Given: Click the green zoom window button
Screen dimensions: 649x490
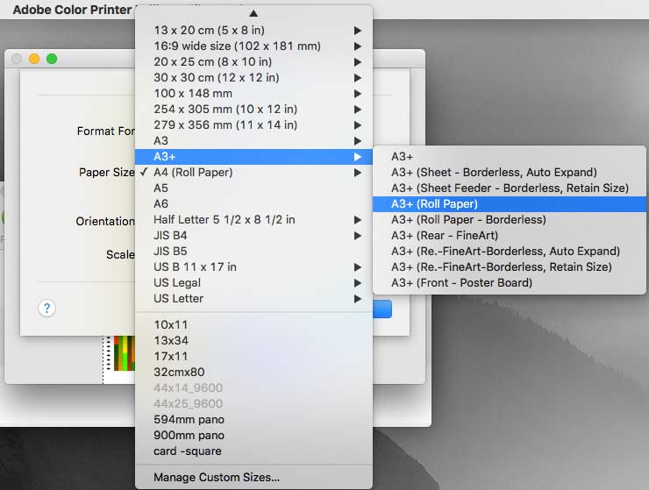Looking at the screenshot, I should 52,60.
